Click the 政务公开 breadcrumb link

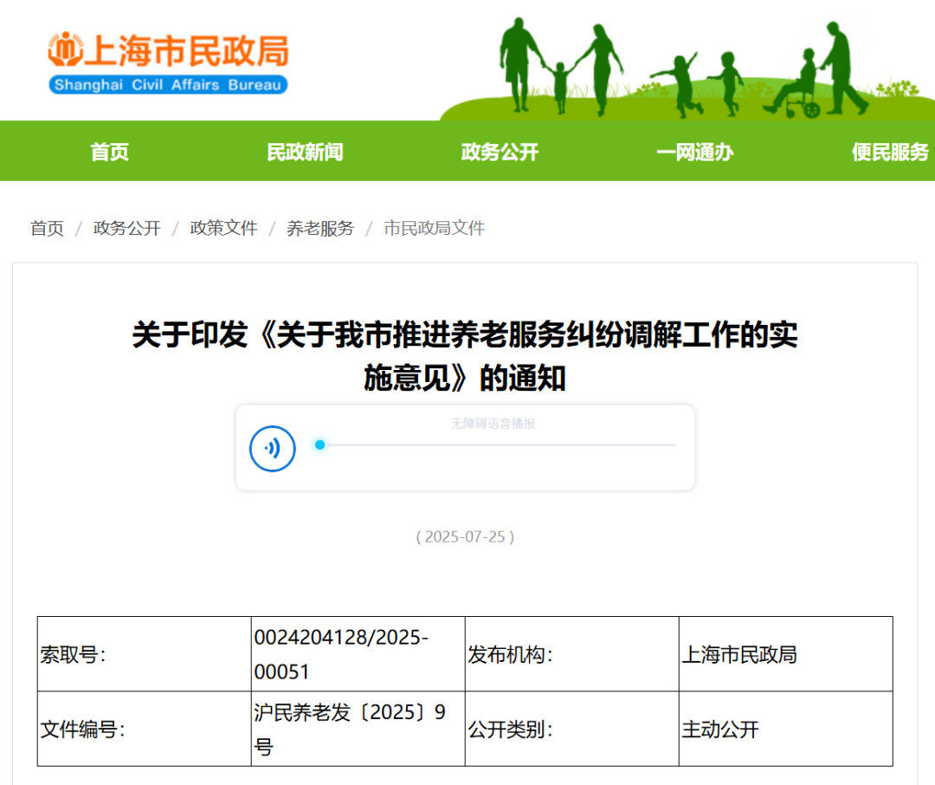127,228
